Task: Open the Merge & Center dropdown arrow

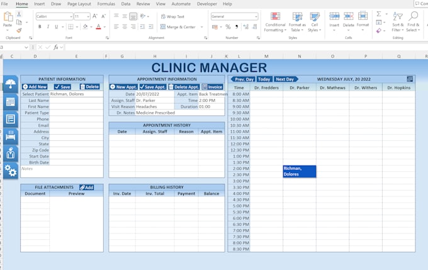Action: pyautogui.click(x=201, y=27)
